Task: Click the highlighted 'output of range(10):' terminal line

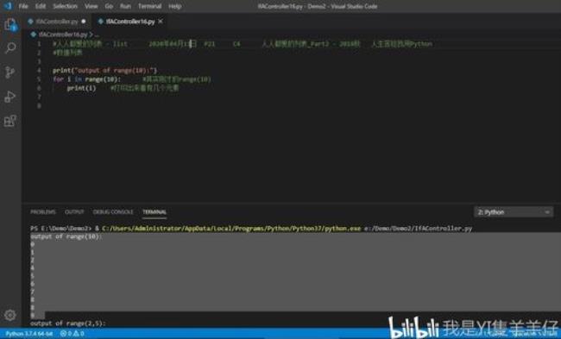Action: pos(66,236)
